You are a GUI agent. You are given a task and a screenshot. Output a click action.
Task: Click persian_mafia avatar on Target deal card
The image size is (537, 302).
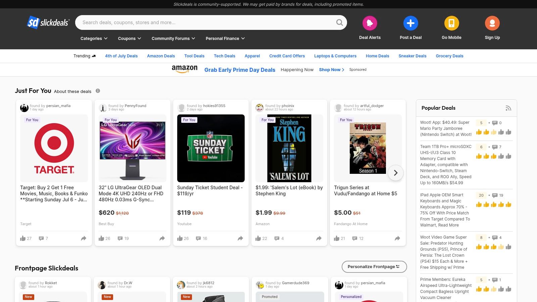click(x=24, y=108)
